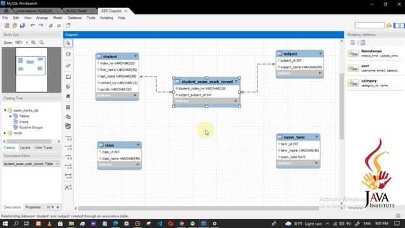Screen dimensions: 405x228
Task: Open the Arrange menu
Action: [x=42, y=18]
